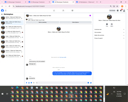Open Sabrina's conversation in the chat list

tap(12, 18)
